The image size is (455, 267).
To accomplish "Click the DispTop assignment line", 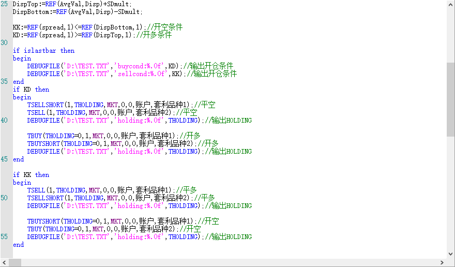I will tap(72, 4).
